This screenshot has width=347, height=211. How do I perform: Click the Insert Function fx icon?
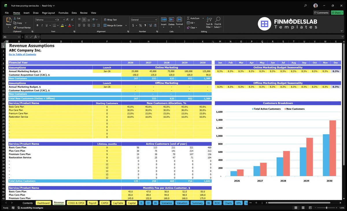tap(35, 37)
